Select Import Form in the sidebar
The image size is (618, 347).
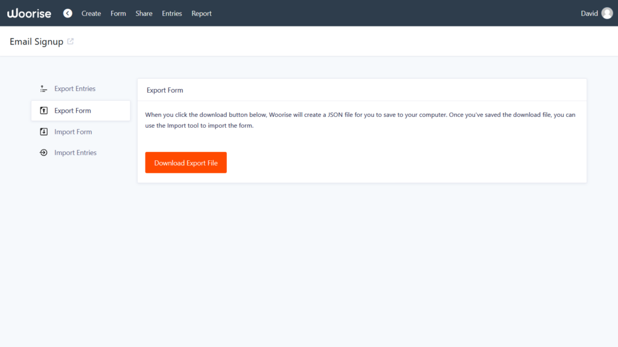[73, 131]
